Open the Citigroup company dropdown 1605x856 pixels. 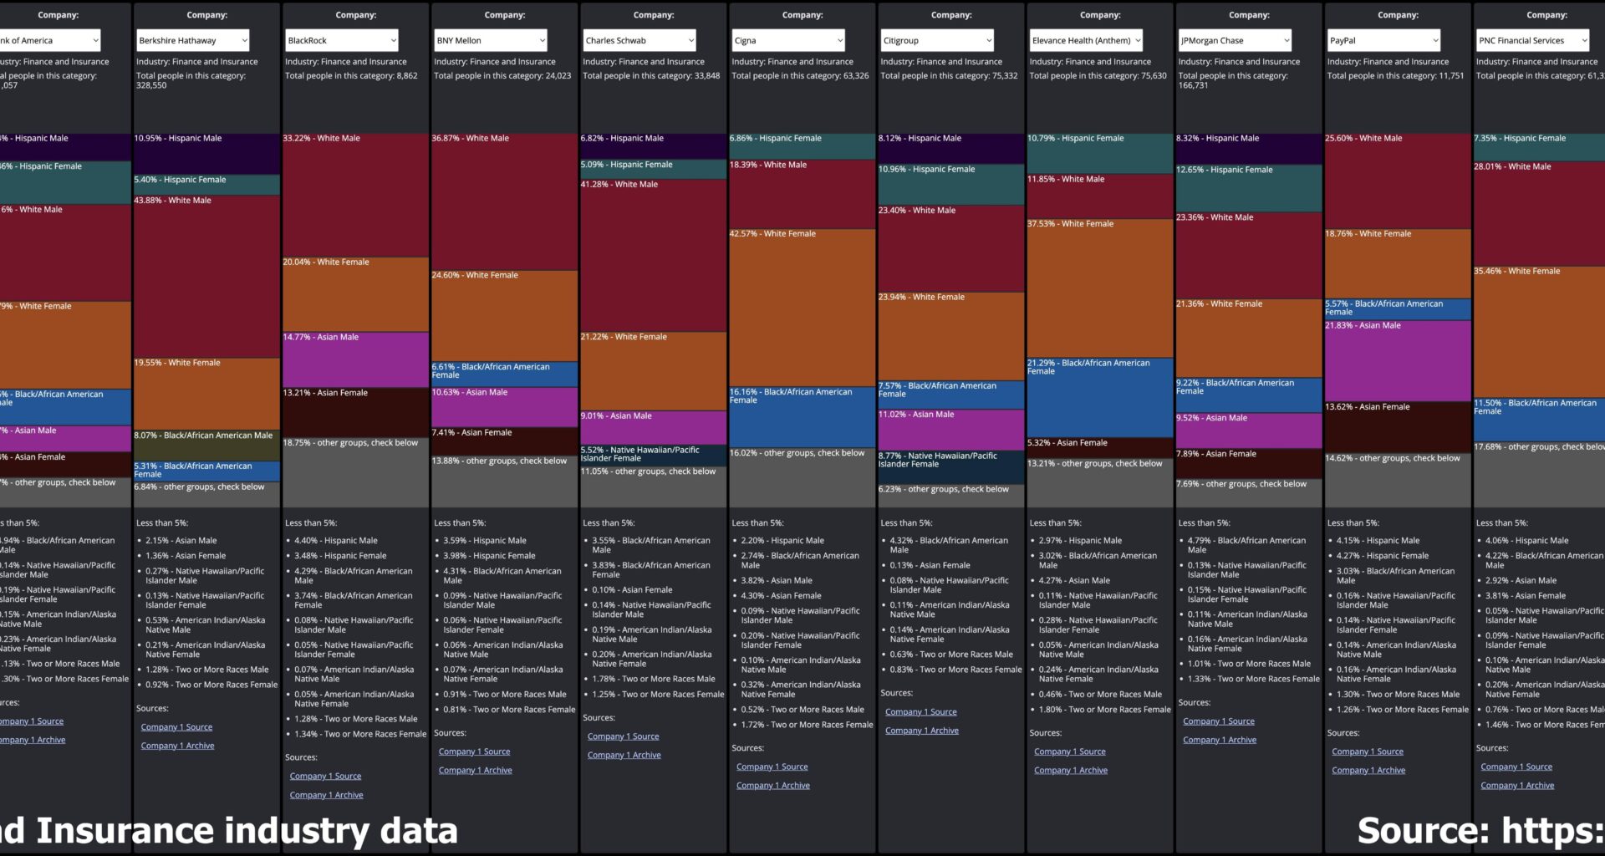click(x=936, y=39)
